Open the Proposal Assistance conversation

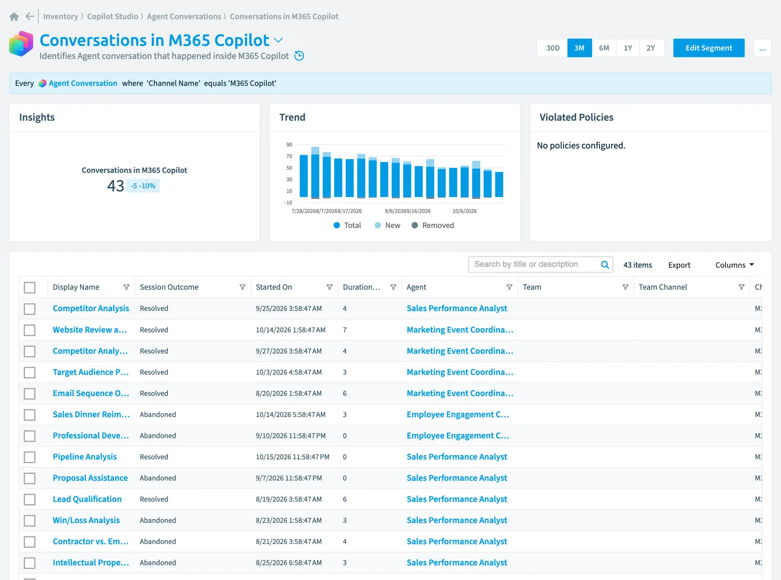point(90,478)
